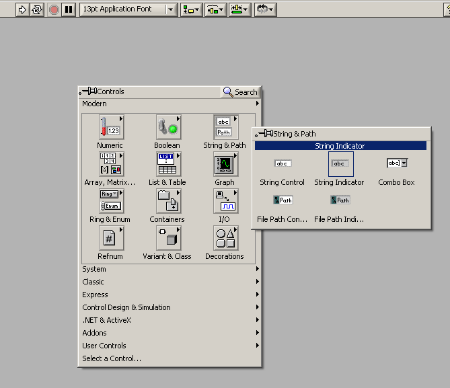Screen dimensions: 450x388
Task: Open the Decorations subpalette
Action: 226,238
